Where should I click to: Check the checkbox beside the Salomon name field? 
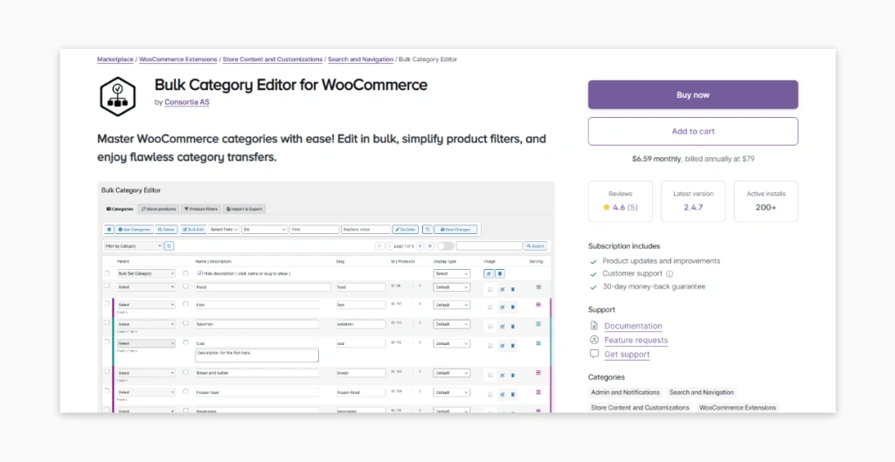(x=185, y=323)
